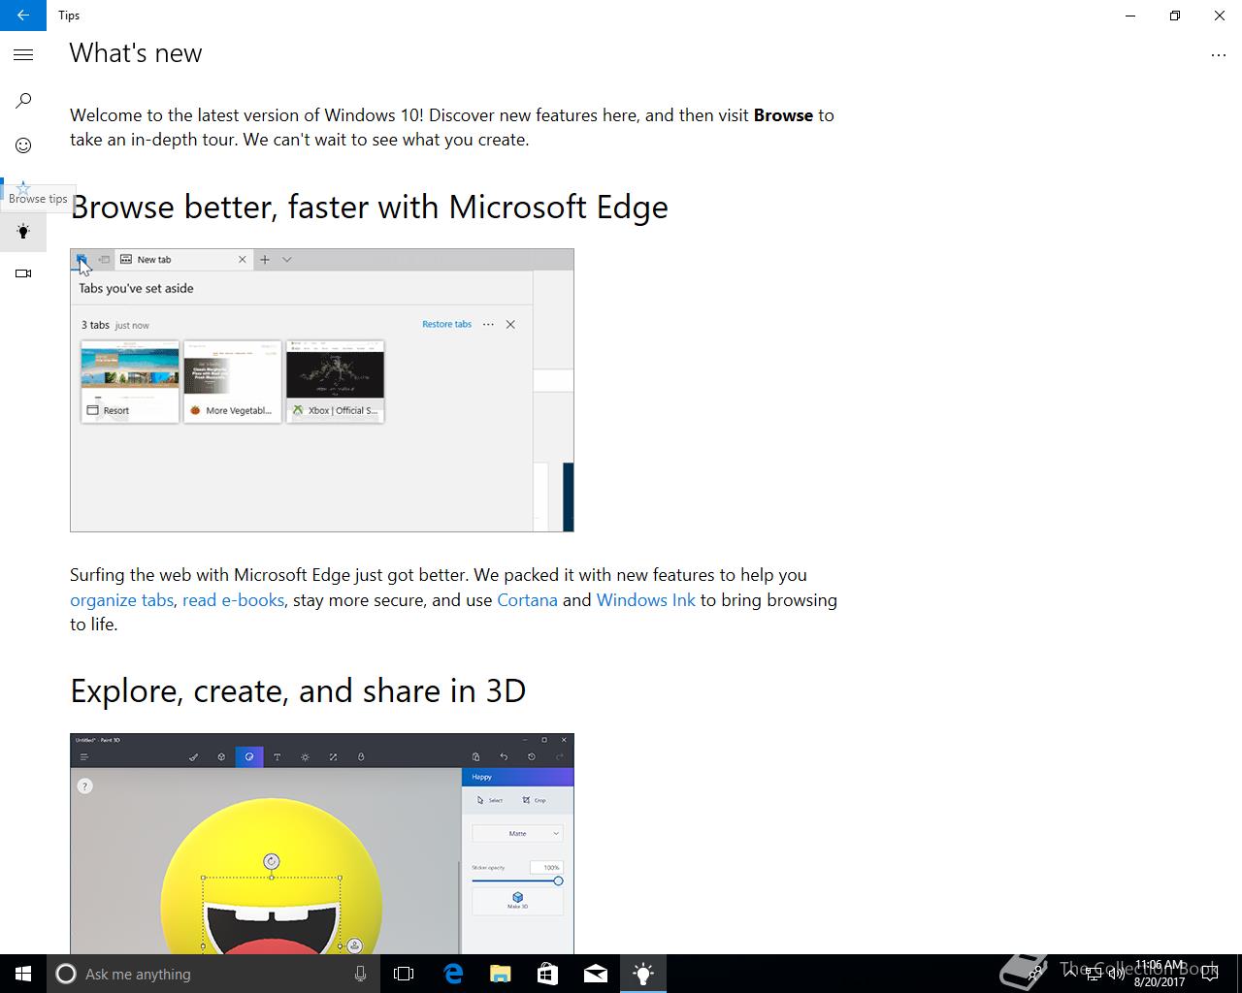Open the search icon in sidebar
This screenshot has width=1242, height=993.
click(23, 100)
